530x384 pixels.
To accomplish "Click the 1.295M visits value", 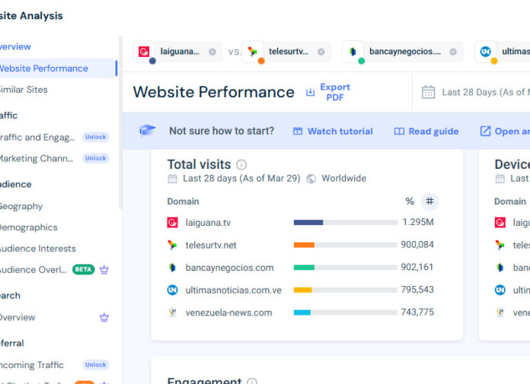I will pos(418,222).
